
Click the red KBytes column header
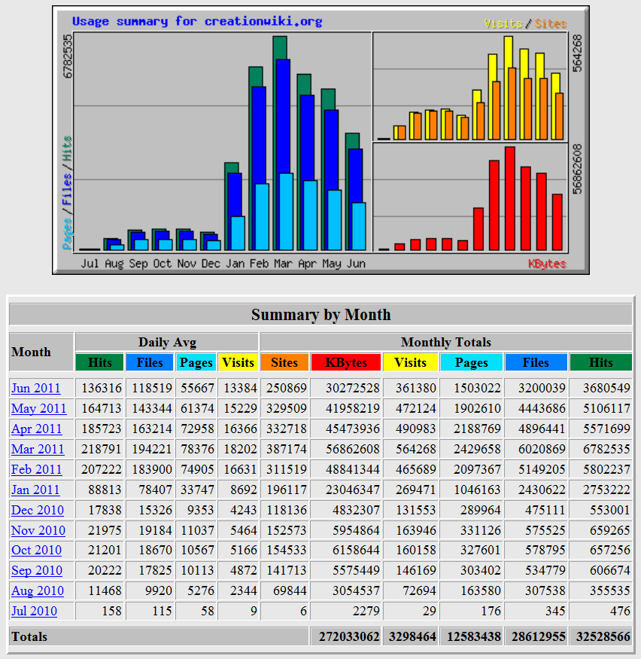[346, 362]
